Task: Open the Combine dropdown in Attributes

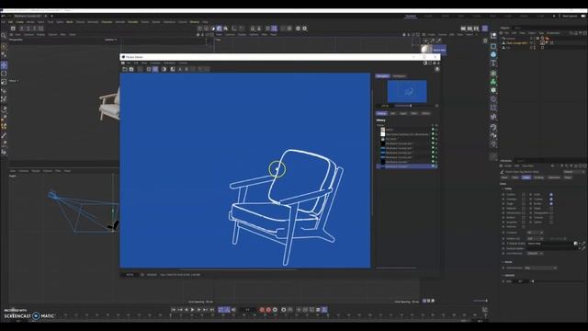Action: [x=535, y=233]
